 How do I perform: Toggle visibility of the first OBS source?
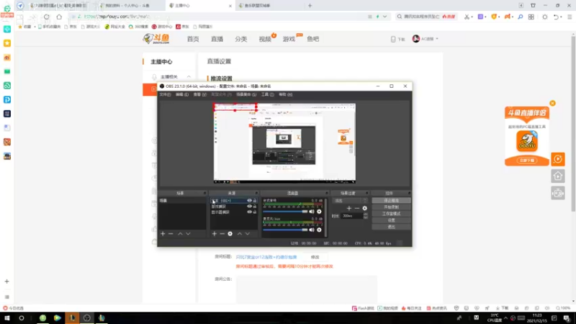[249, 201]
